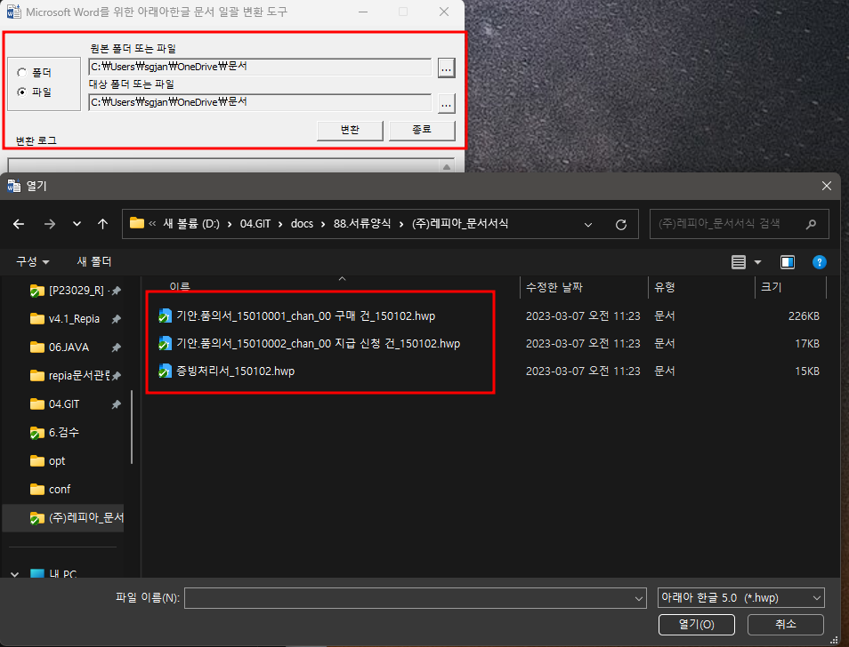Select the 폴더 radio option
This screenshot has width=849, height=647.
click(x=22, y=73)
